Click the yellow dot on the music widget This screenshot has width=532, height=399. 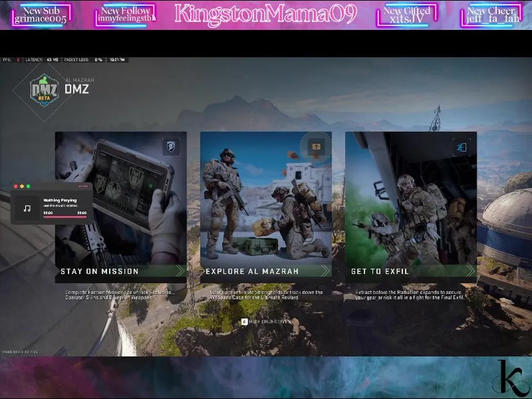tap(22, 186)
